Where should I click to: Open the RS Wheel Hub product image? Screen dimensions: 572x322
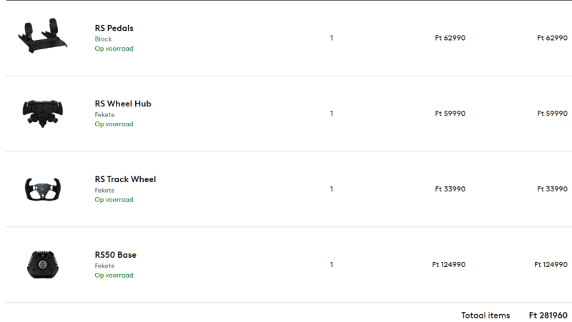pos(43,114)
